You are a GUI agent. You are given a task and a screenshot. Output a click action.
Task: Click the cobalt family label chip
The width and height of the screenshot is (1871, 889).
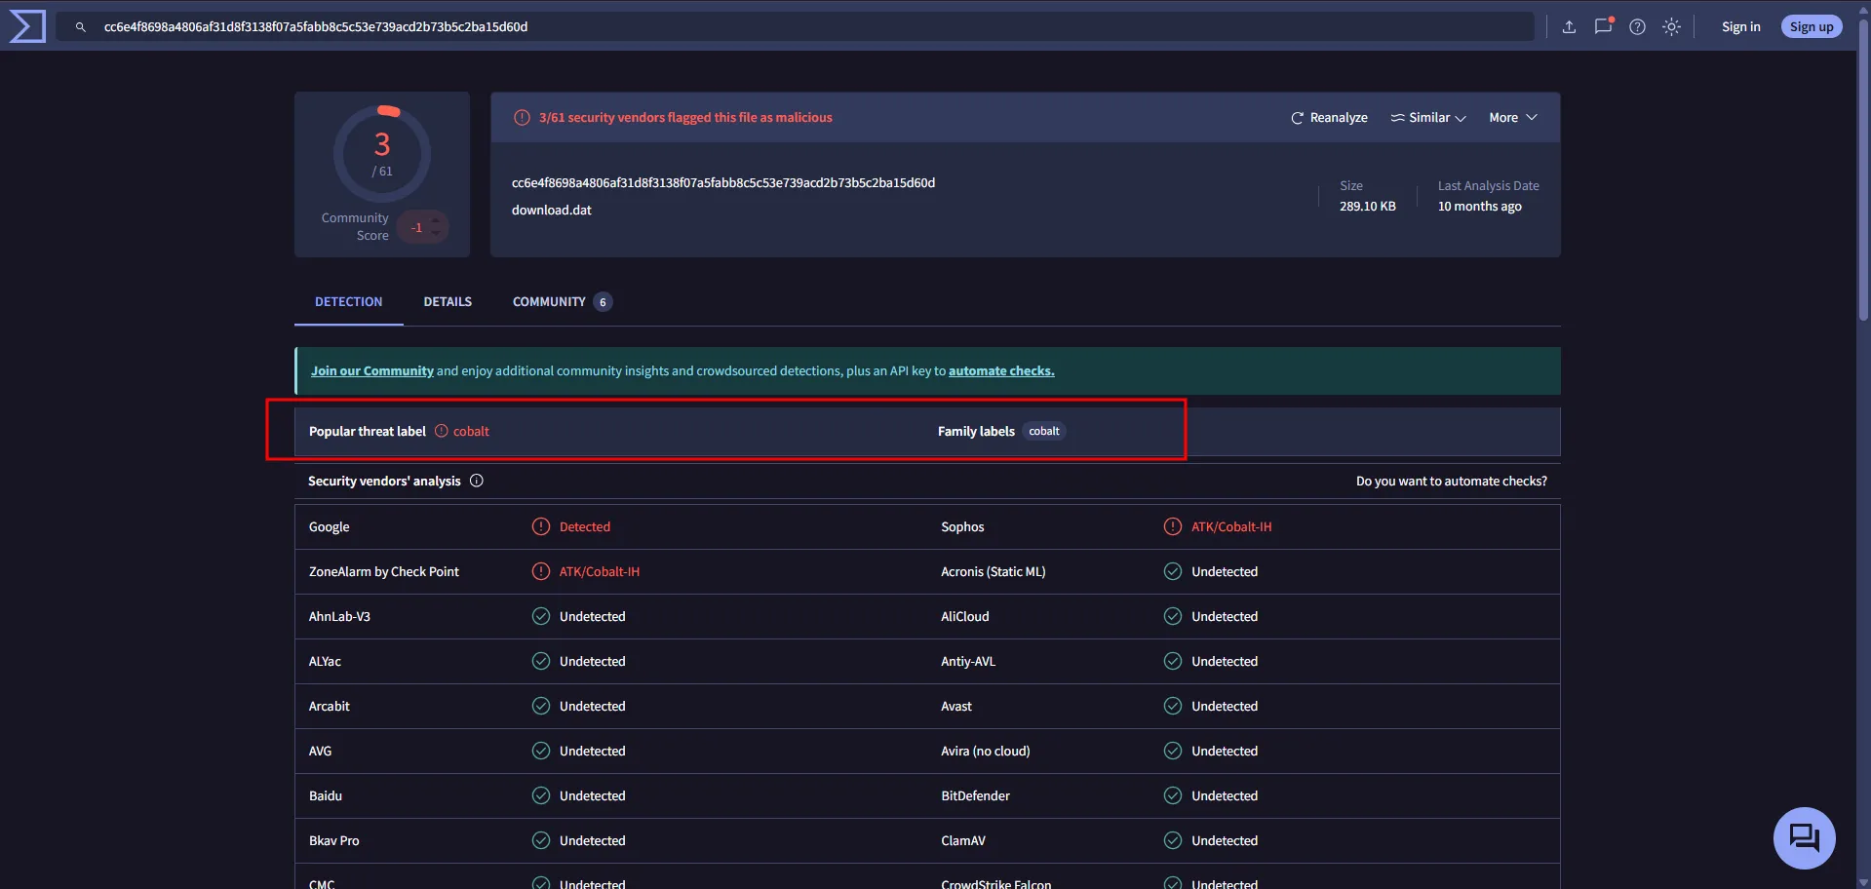click(1043, 432)
